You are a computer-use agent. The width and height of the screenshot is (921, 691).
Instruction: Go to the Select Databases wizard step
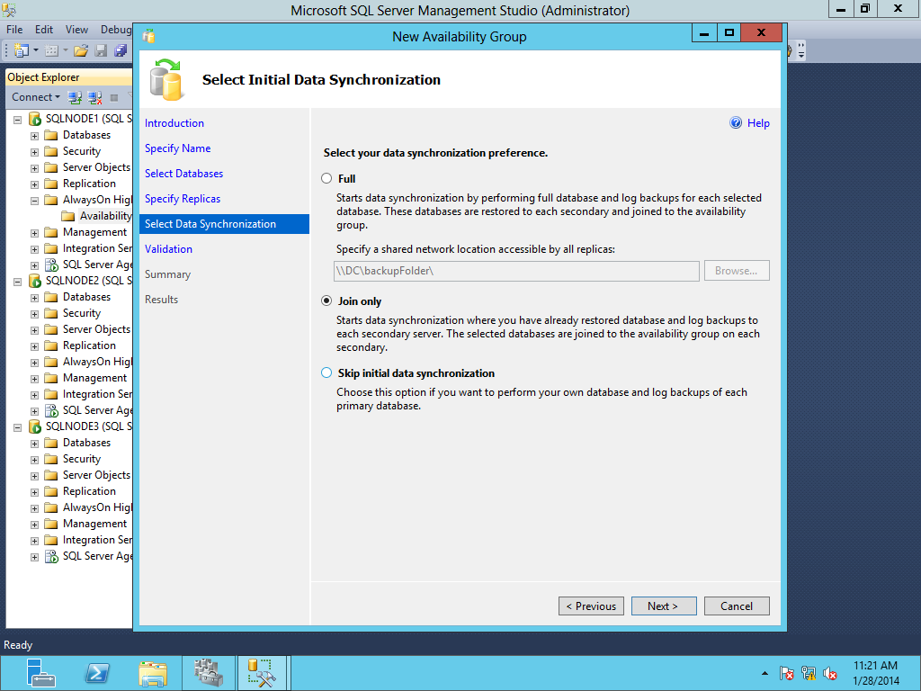[x=183, y=174]
